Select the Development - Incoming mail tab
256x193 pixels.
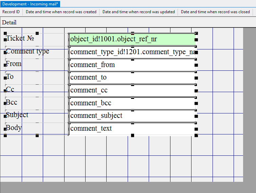click(x=30, y=4)
